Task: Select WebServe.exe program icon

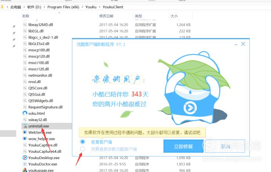Action: [x=25, y=132]
